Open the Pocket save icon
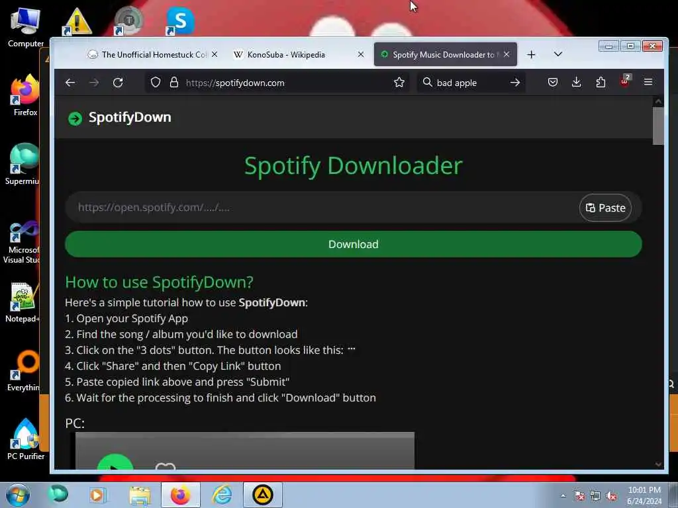 pyautogui.click(x=553, y=82)
